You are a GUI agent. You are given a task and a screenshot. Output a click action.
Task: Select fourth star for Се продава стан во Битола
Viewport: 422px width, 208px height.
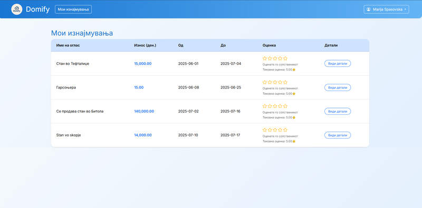(280, 106)
